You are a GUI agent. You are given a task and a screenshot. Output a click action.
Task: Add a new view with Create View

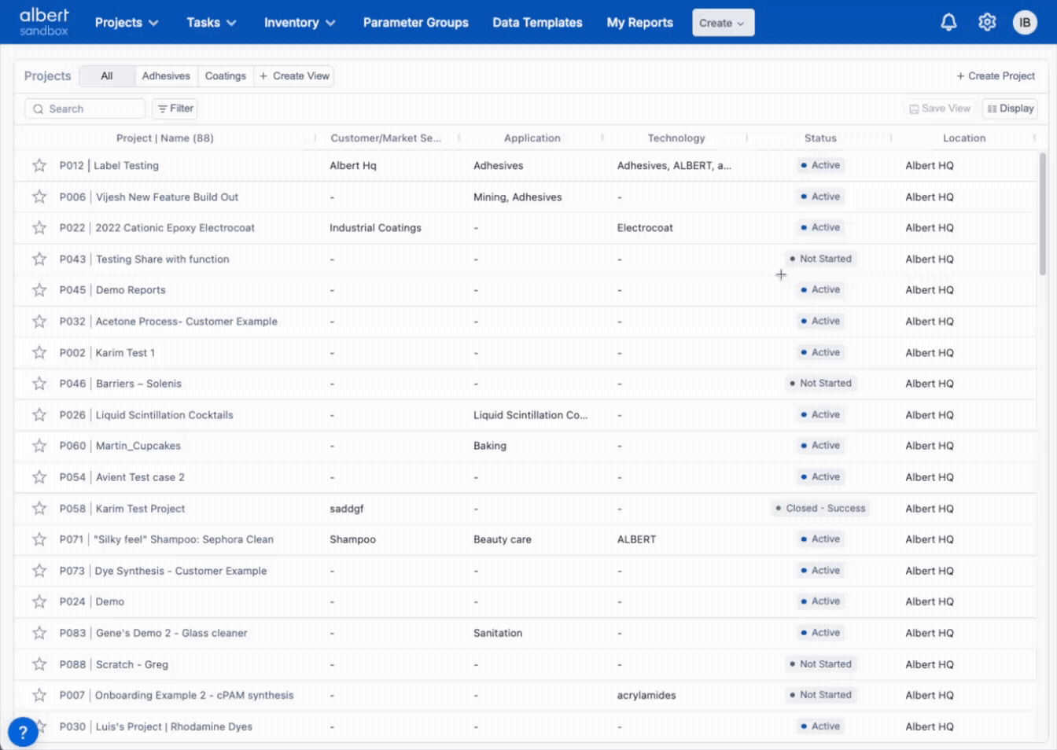pyautogui.click(x=294, y=76)
